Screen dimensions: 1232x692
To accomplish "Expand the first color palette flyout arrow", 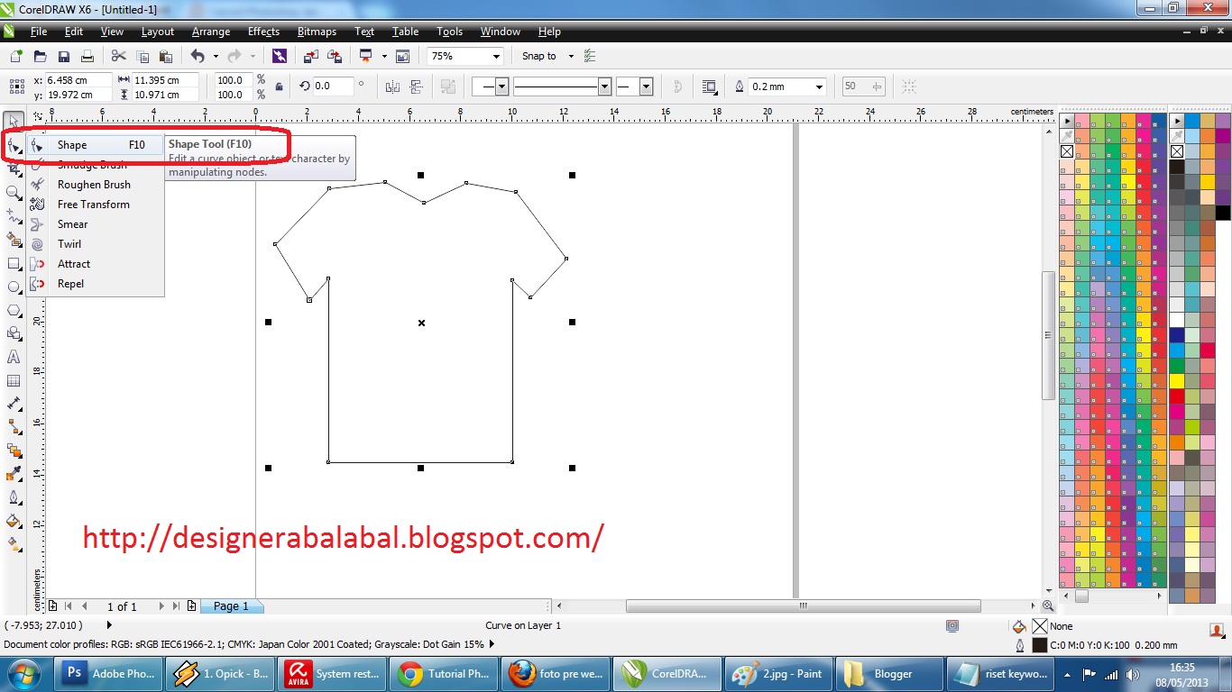I will point(1067,120).
